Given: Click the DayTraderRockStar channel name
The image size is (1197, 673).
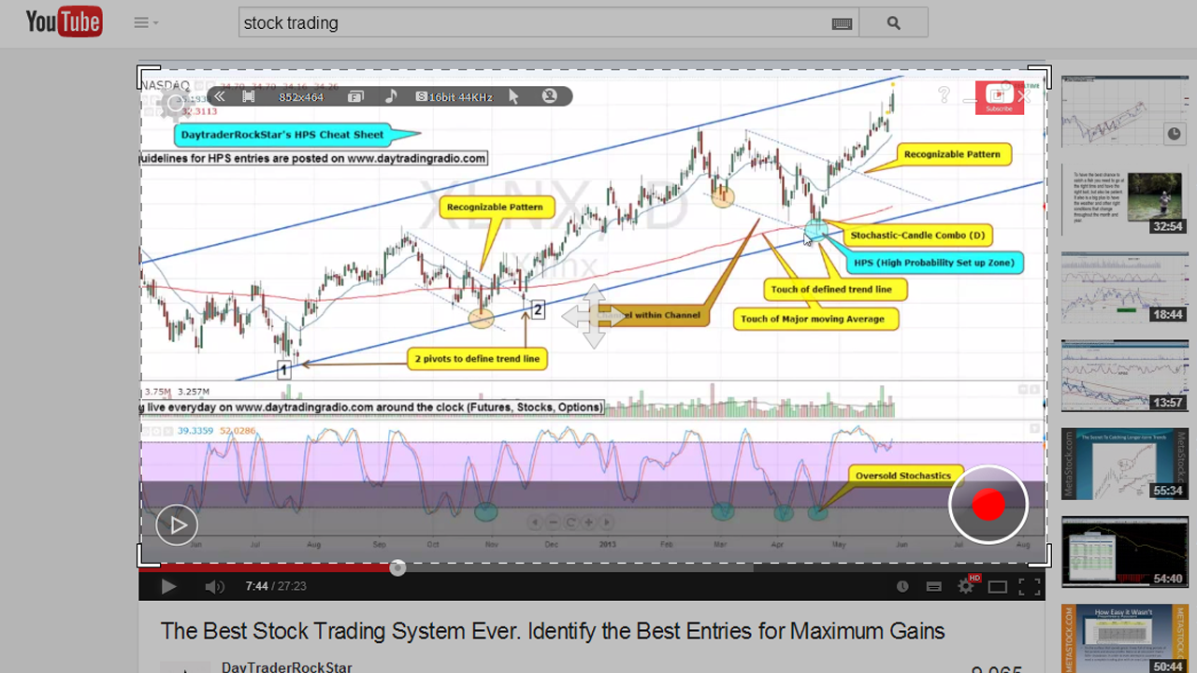Looking at the screenshot, I should 286,667.
